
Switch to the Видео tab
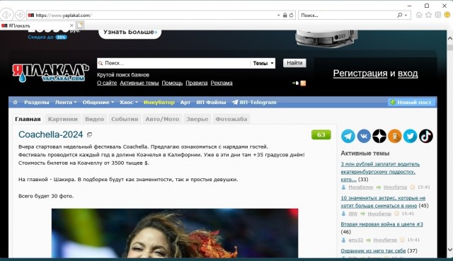(94, 119)
